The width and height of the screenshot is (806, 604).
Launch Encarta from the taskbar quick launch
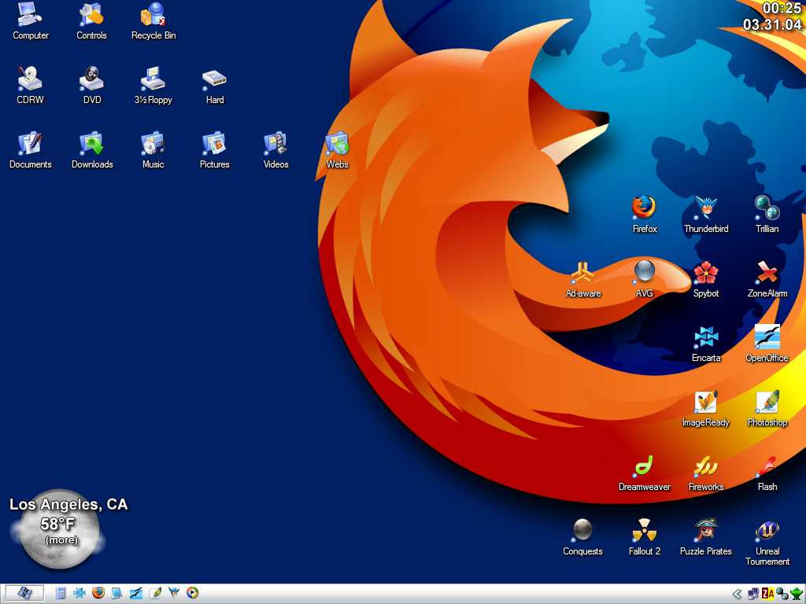click(79, 593)
